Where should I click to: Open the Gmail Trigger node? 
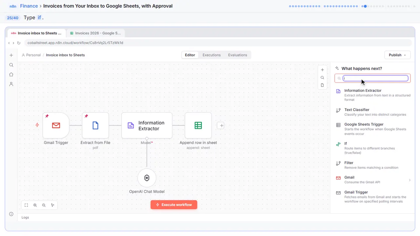(x=56, y=125)
